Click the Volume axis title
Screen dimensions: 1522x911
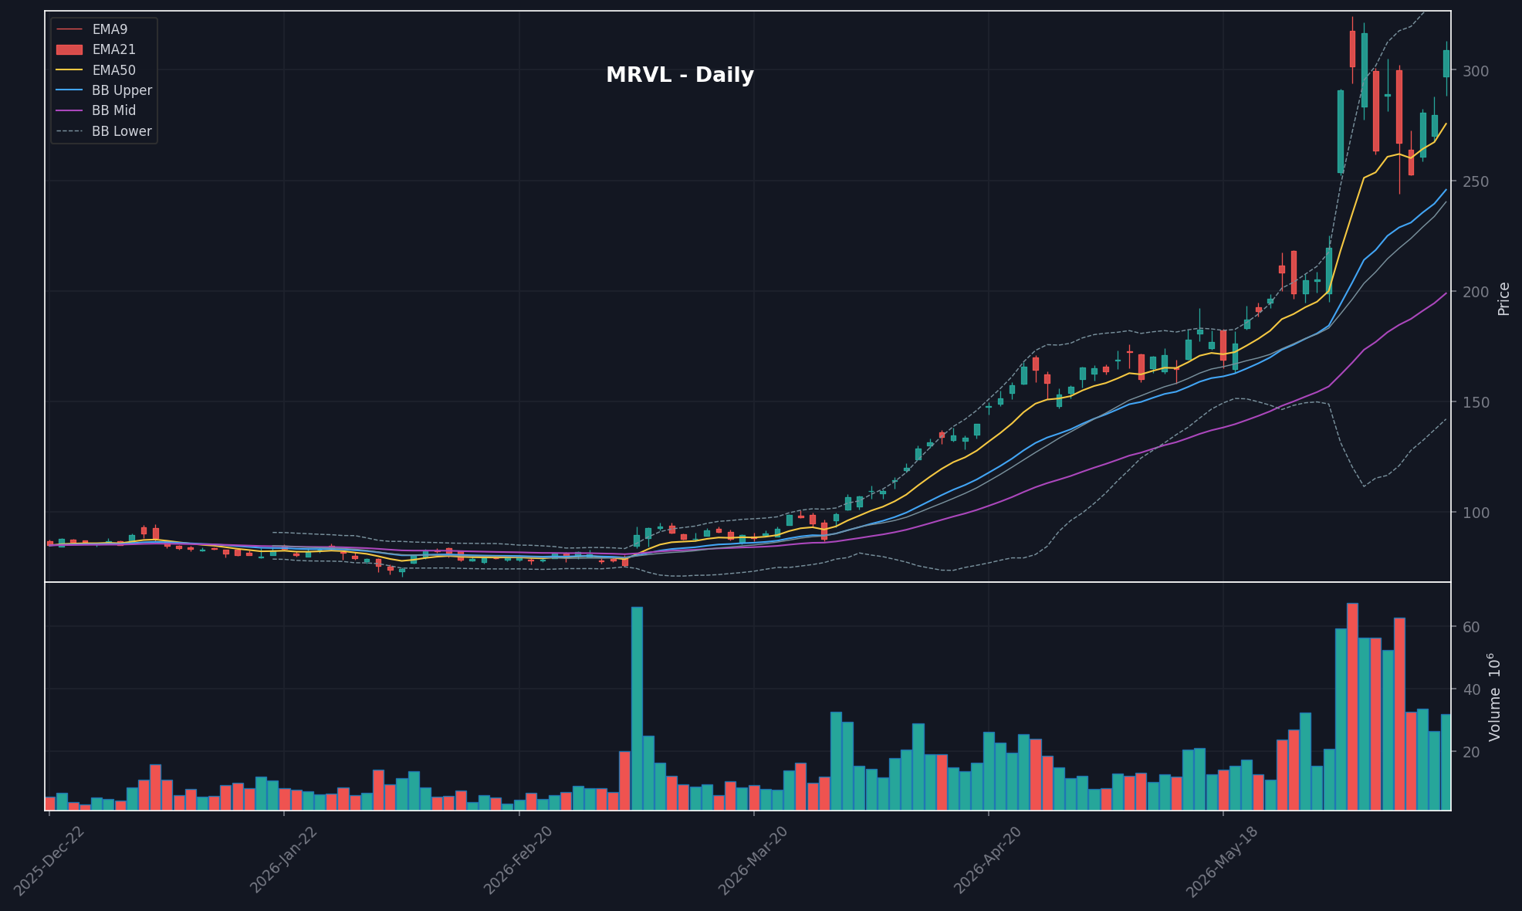tap(1495, 697)
